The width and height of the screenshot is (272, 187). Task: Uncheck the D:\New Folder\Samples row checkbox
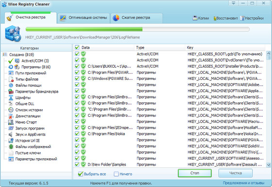pyautogui.click(x=77, y=164)
